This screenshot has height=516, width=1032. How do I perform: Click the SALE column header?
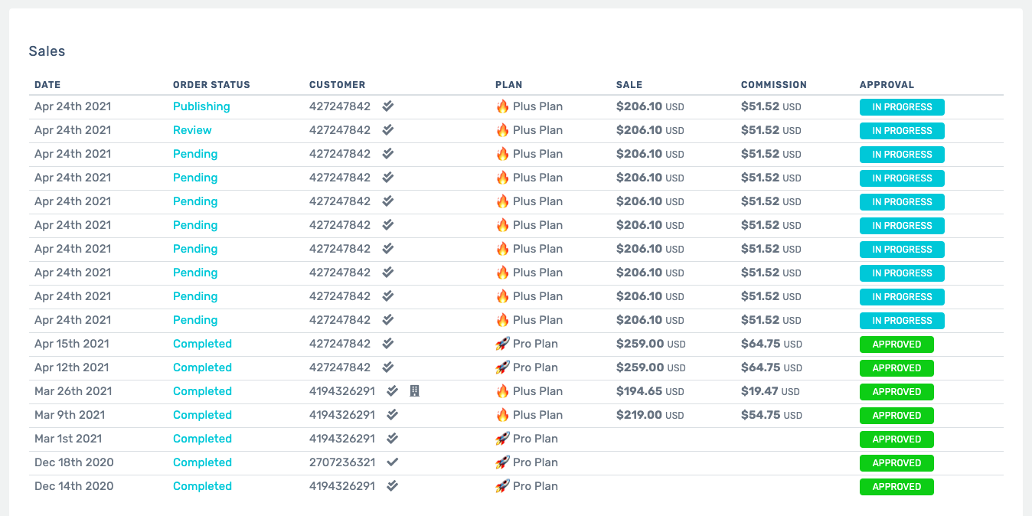tap(629, 85)
